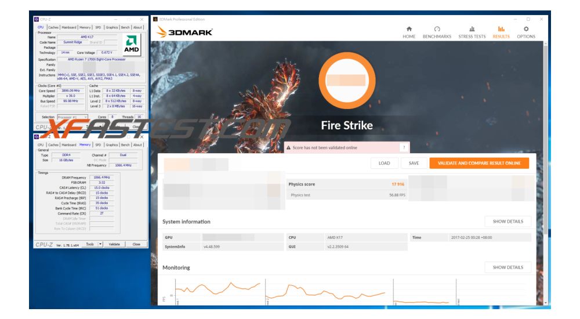Open the Graphics tab in the upper CPU-Z window

(x=112, y=27)
